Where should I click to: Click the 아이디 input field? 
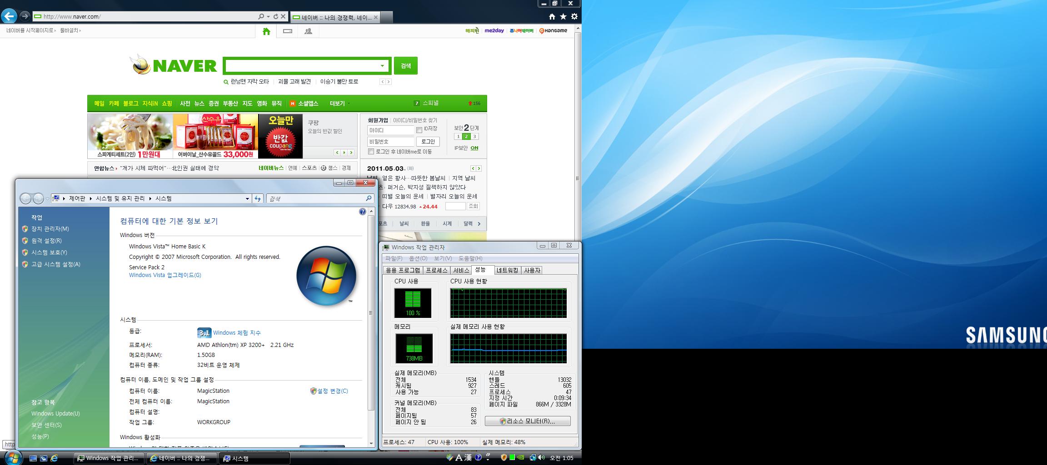pyautogui.click(x=391, y=130)
